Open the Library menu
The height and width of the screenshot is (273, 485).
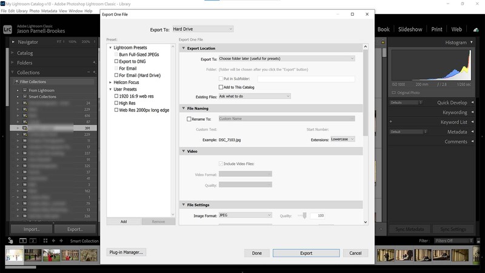22,11
